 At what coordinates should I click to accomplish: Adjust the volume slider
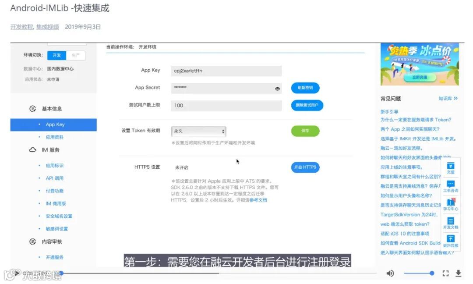click(419, 273)
